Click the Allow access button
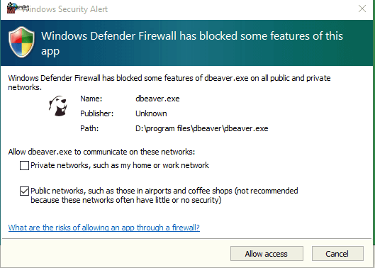 pyautogui.click(x=267, y=253)
